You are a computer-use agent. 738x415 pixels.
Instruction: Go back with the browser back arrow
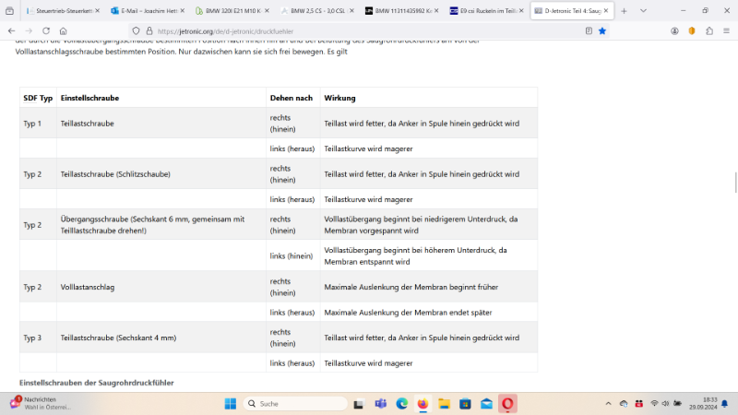pyautogui.click(x=11, y=30)
